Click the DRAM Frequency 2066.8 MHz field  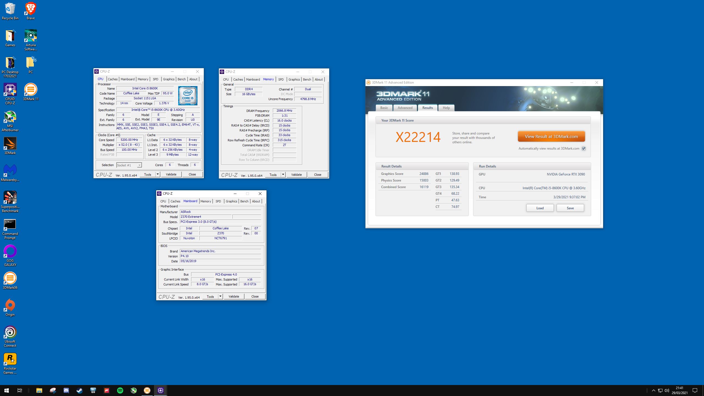284,111
